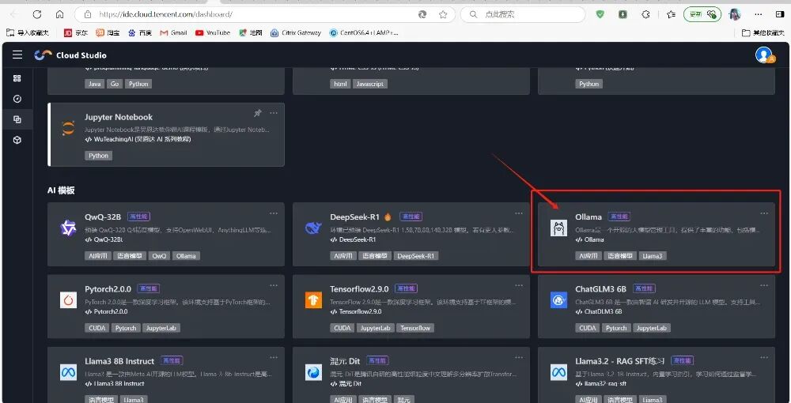Open the Cloud Studio user avatar menu

(764, 55)
